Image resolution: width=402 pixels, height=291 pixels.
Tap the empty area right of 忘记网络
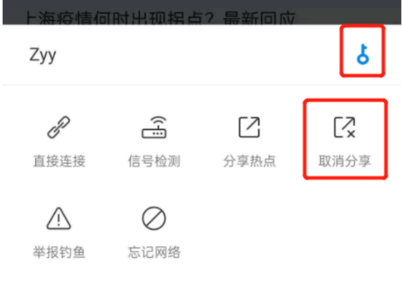pyautogui.click(x=291, y=231)
